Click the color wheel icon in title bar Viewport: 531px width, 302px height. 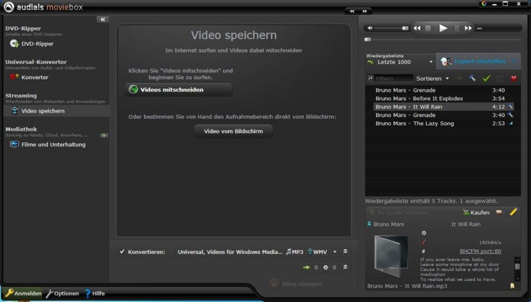tap(484, 4)
